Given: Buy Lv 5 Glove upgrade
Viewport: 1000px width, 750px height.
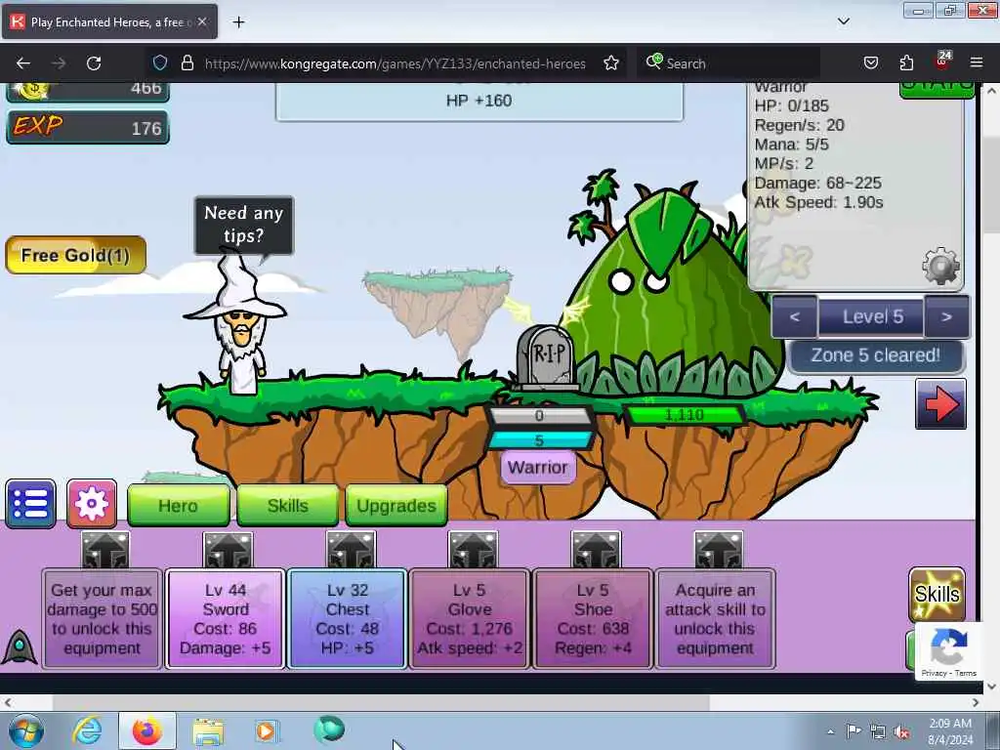Looking at the screenshot, I should tap(470, 618).
